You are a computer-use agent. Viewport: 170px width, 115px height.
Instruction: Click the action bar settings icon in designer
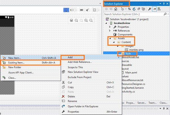[x=82, y=10]
